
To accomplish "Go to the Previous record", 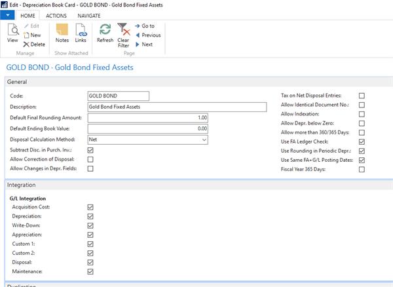I will (x=147, y=35).
